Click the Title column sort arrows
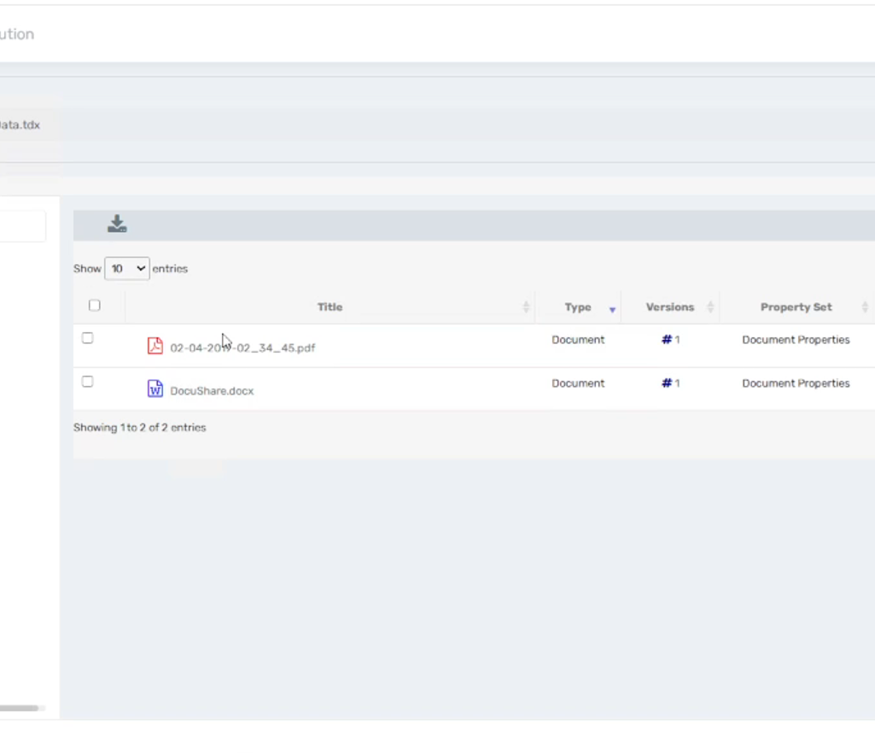Viewport: 875px width, 754px height. pos(526,307)
